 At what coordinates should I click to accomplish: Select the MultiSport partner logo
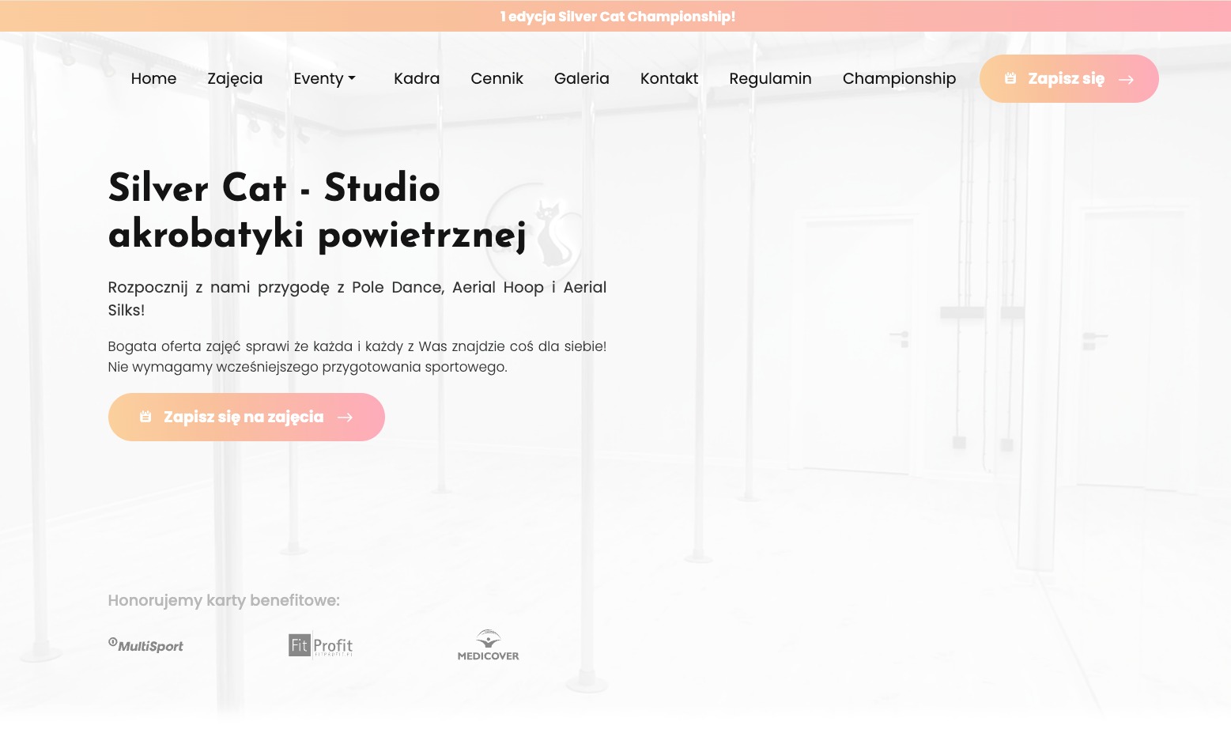145,644
